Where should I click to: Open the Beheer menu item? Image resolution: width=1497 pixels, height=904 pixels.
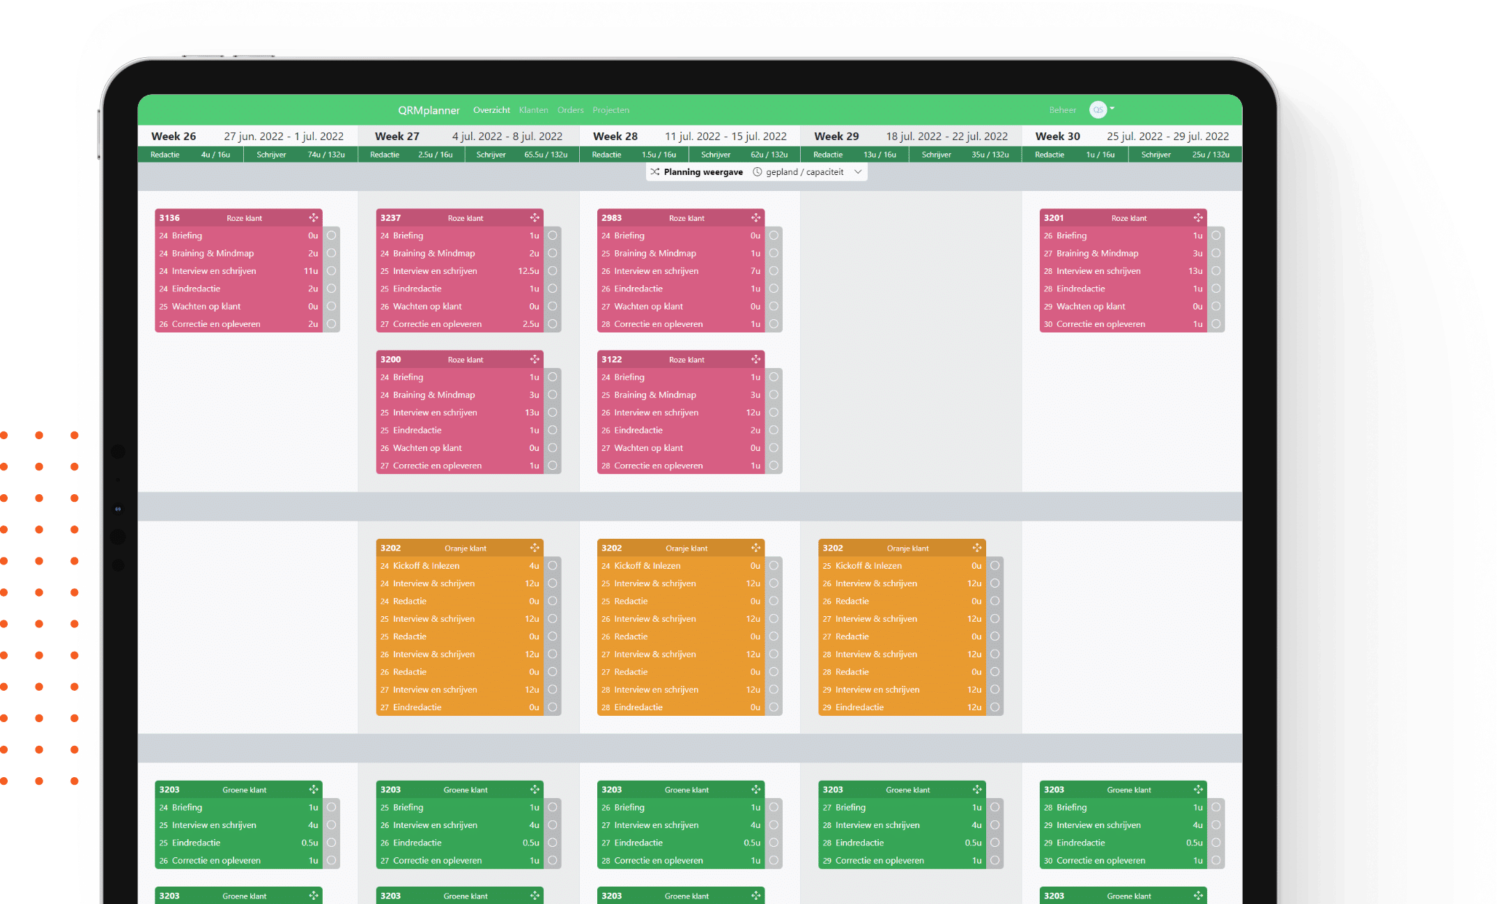1063,110
